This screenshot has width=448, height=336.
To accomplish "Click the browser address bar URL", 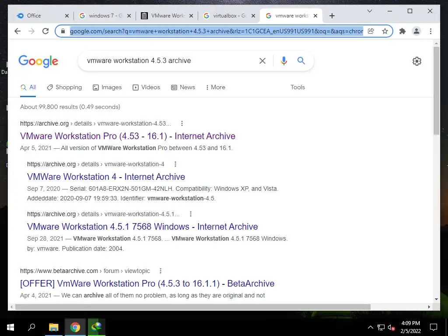I will point(216,31).
